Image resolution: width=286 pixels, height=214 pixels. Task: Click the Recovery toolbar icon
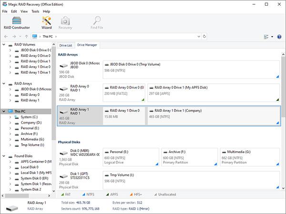tap(65, 23)
